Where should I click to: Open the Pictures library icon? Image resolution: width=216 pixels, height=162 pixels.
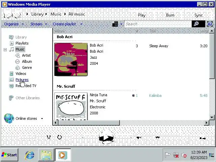[11, 80]
